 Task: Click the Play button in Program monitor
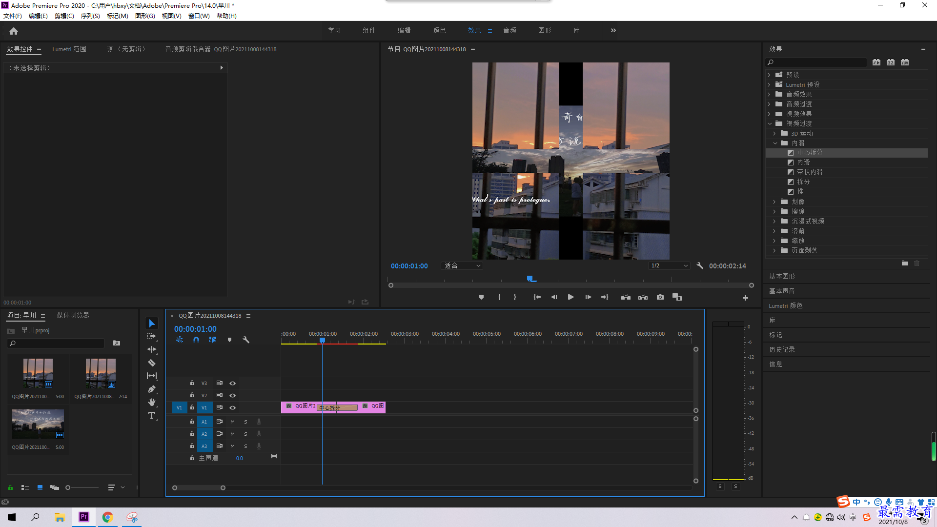[570, 297]
